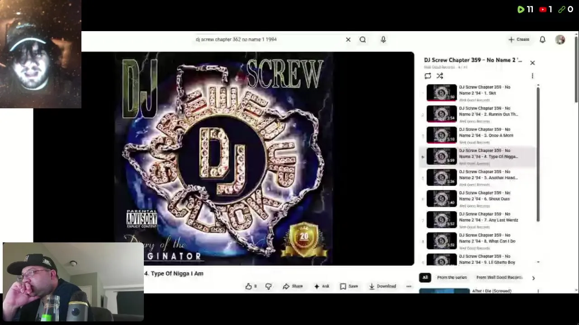
Task: Click red YouTube viewer count icon
Action: (543, 9)
